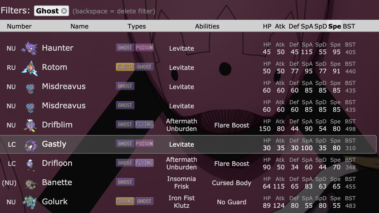Click the Ground type badge on Golurk's row

coord(125,201)
